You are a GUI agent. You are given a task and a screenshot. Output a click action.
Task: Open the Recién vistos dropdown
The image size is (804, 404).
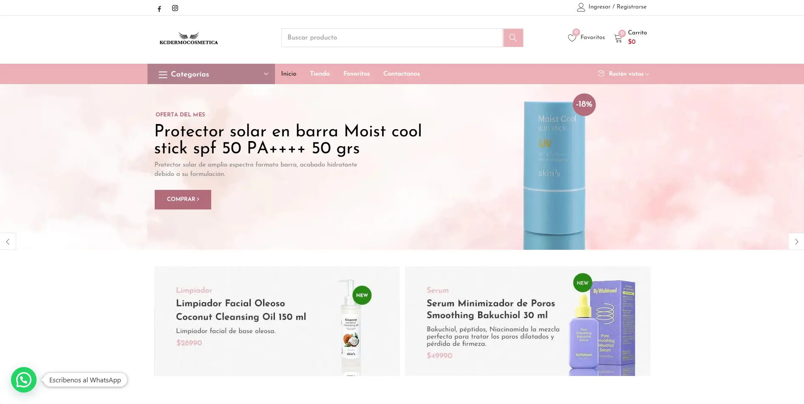tap(623, 74)
